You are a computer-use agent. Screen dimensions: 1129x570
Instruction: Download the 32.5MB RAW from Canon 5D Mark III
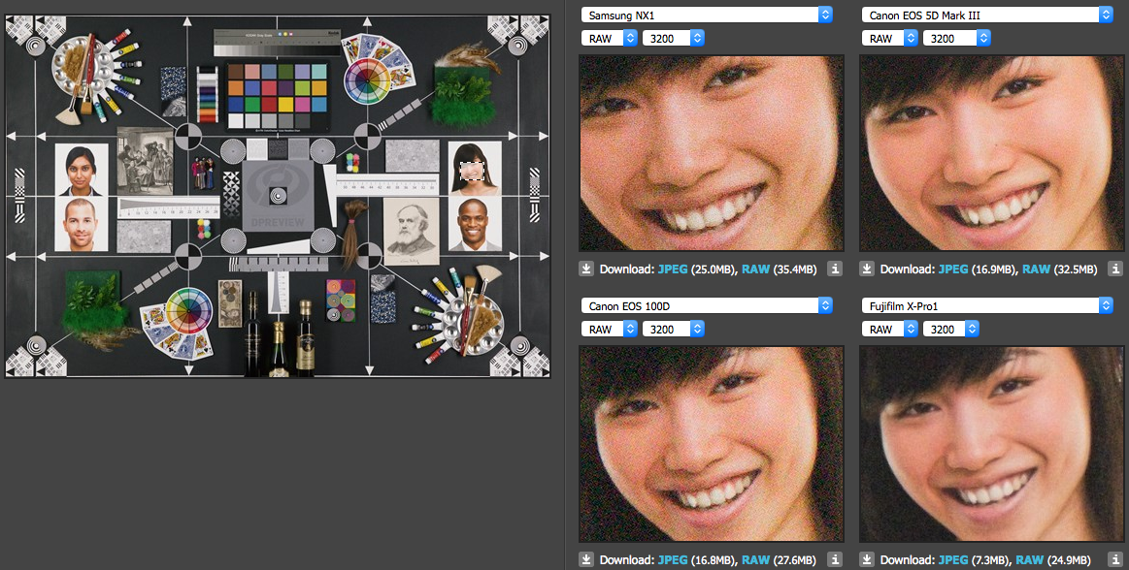[x=1036, y=269]
